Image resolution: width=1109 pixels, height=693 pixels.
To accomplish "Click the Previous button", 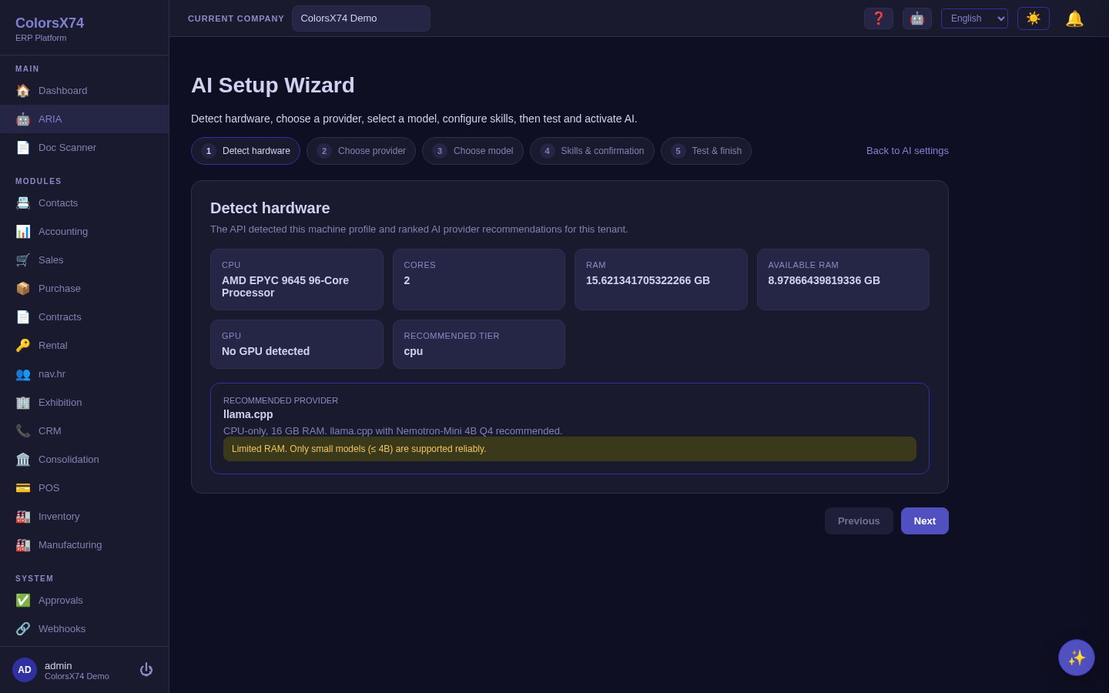I will (x=859, y=521).
